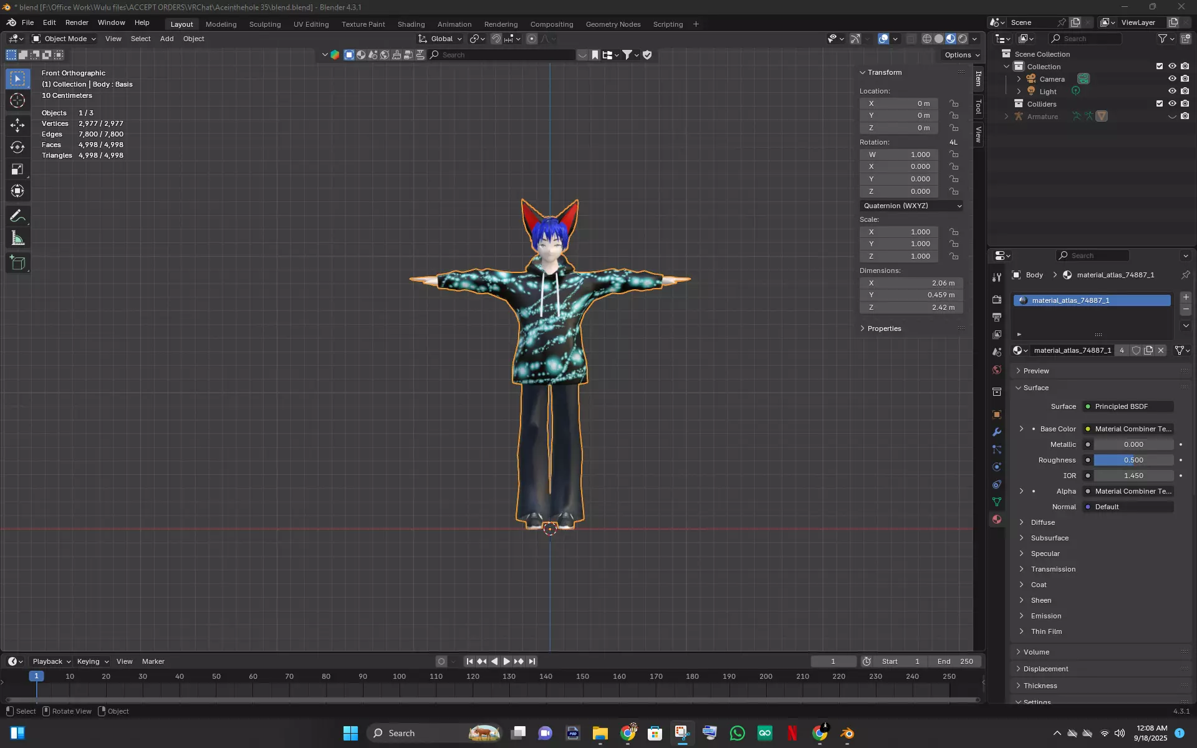This screenshot has width=1197, height=748.
Task: Open the Tool properties tab
Action: point(997,277)
